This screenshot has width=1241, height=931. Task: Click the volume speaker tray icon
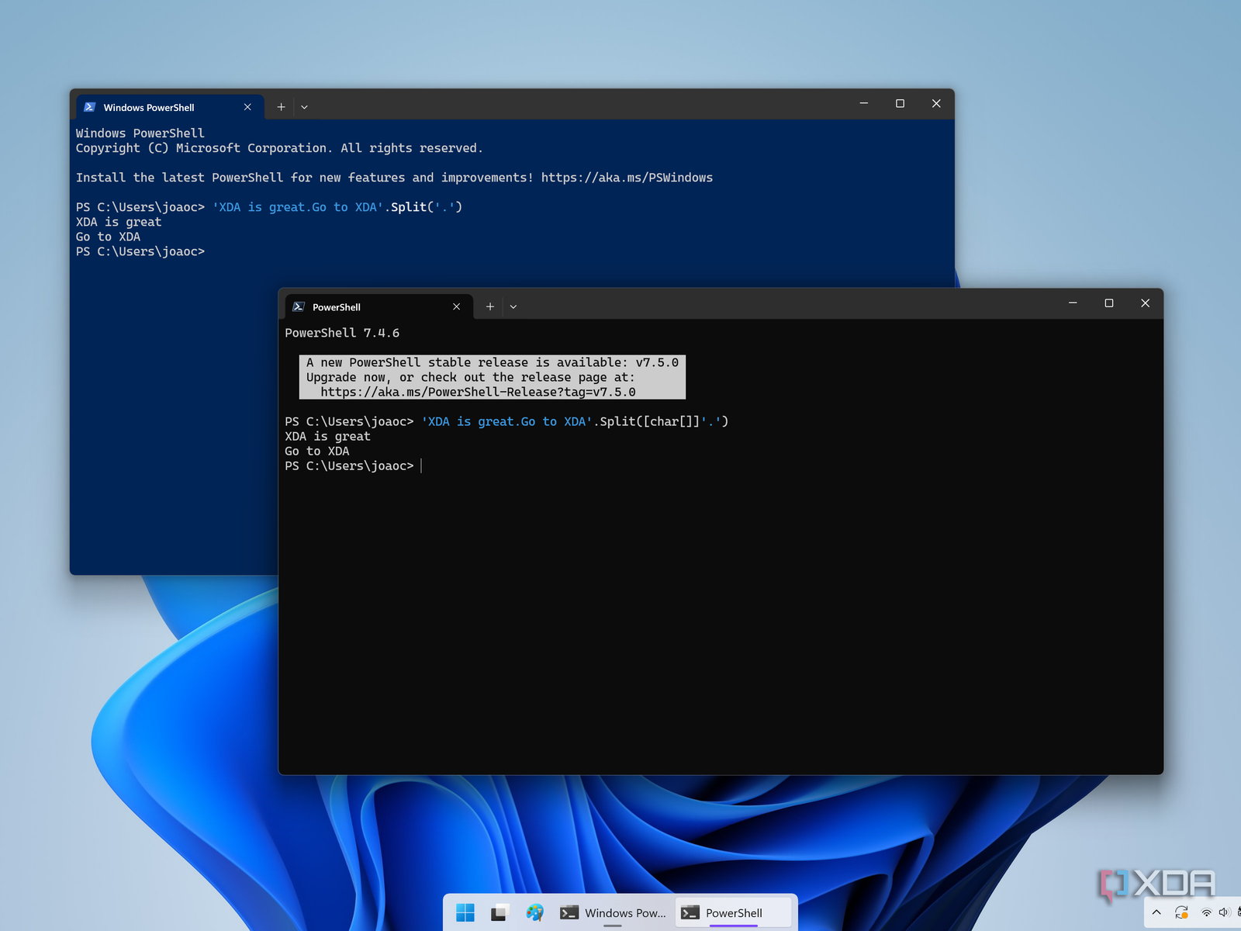[x=1224, y=912]
